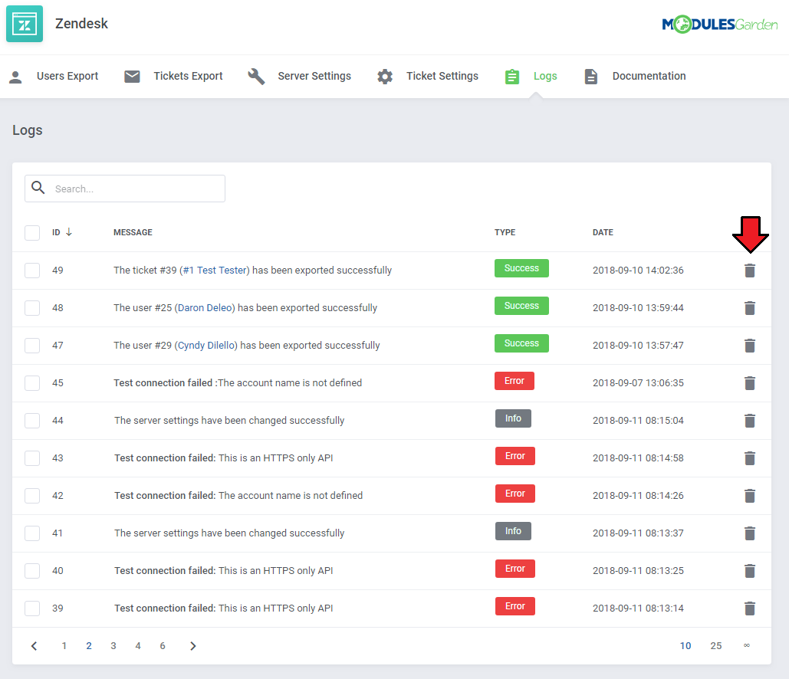Click date 2018-09-07 13:06:35

pos(638,382)
